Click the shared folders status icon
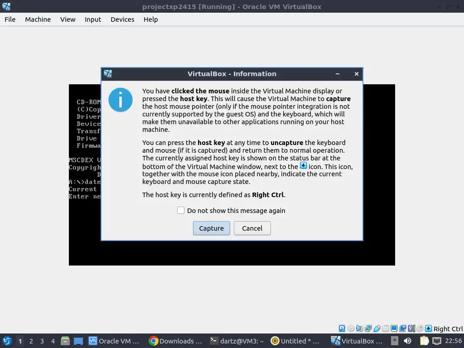The image size is (464, 348). (x=385, y=328)
